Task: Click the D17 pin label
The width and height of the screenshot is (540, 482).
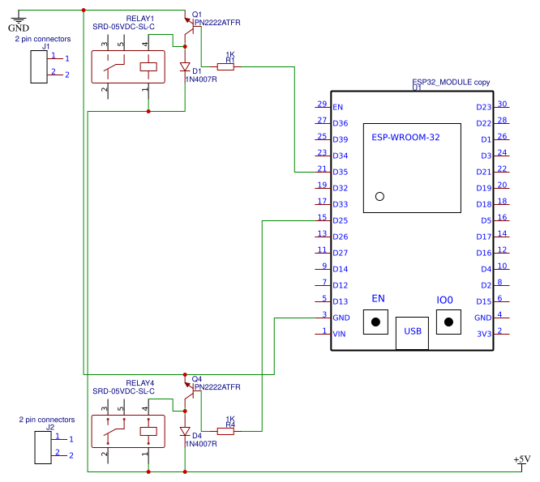Action: 484,237
